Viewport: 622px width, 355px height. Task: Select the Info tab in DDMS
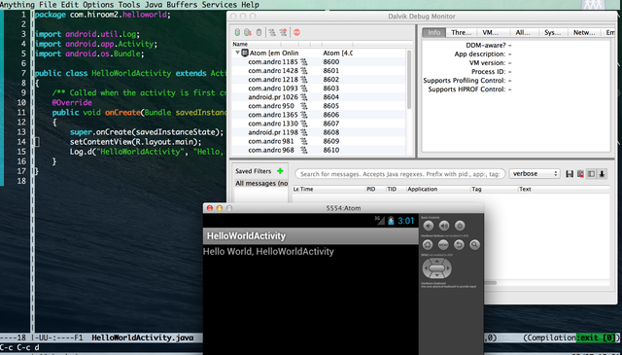pyautogui.click(x=434, y=32)
